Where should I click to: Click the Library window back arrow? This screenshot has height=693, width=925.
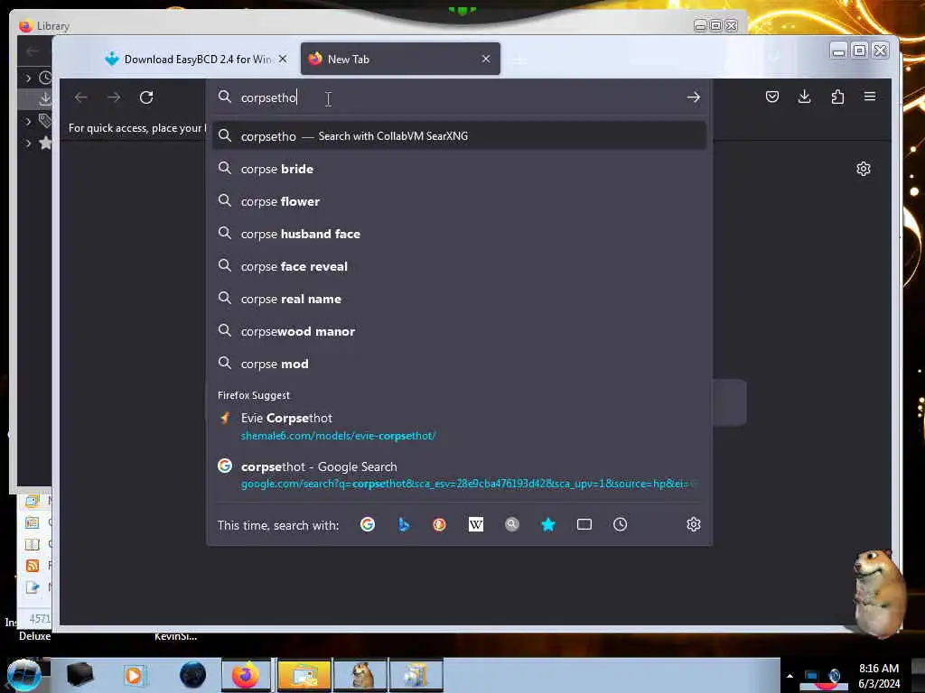click(32, 51)
